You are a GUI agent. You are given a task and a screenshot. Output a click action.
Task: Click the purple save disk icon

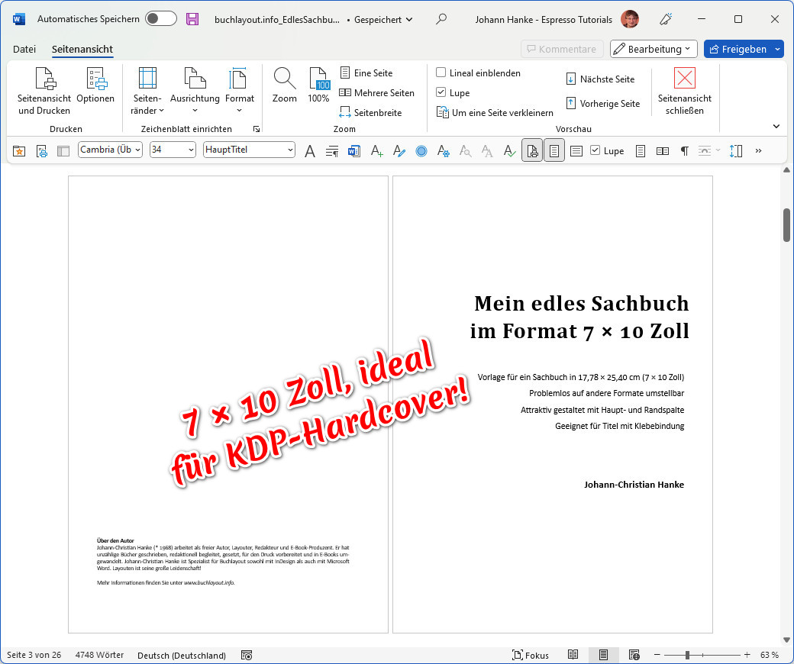point(192,19)
